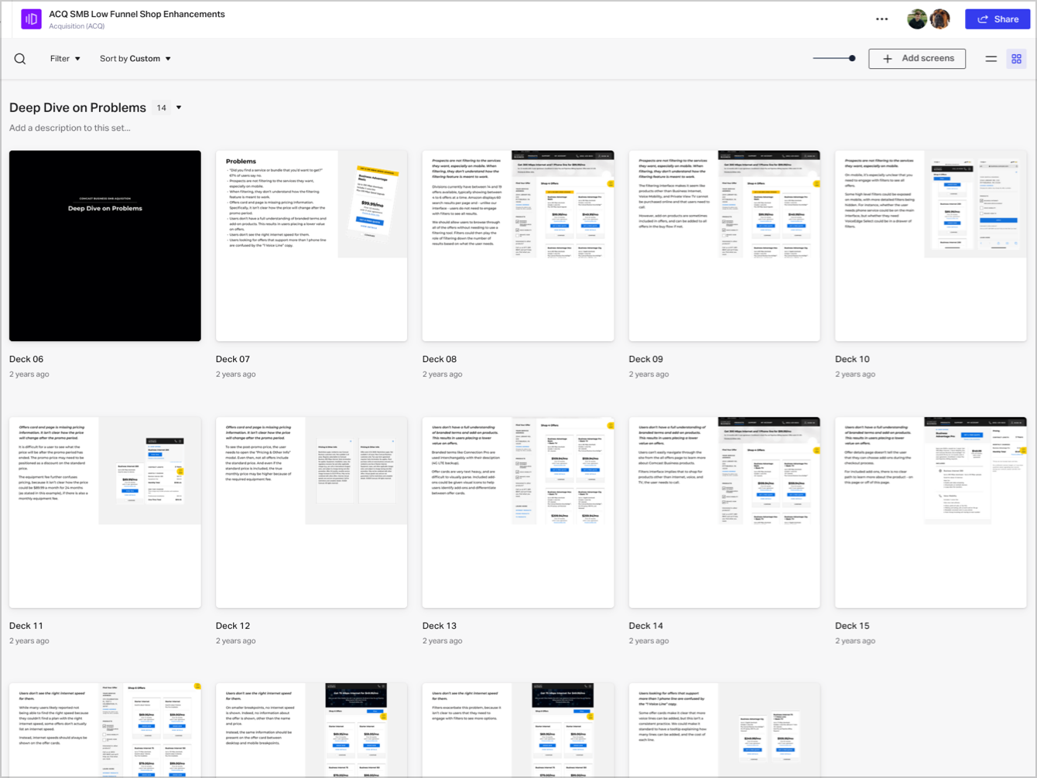1037x778 pixels.
Task: Click the screen count badge 14
Action: [161, 108]
